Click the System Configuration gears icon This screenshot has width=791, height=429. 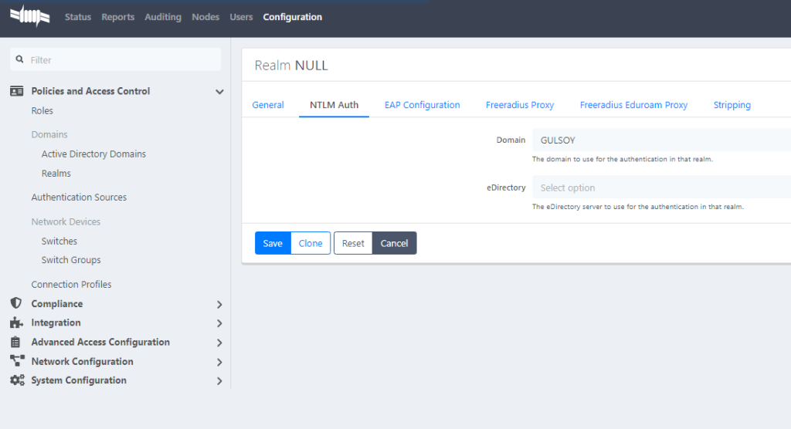(16, 380)
